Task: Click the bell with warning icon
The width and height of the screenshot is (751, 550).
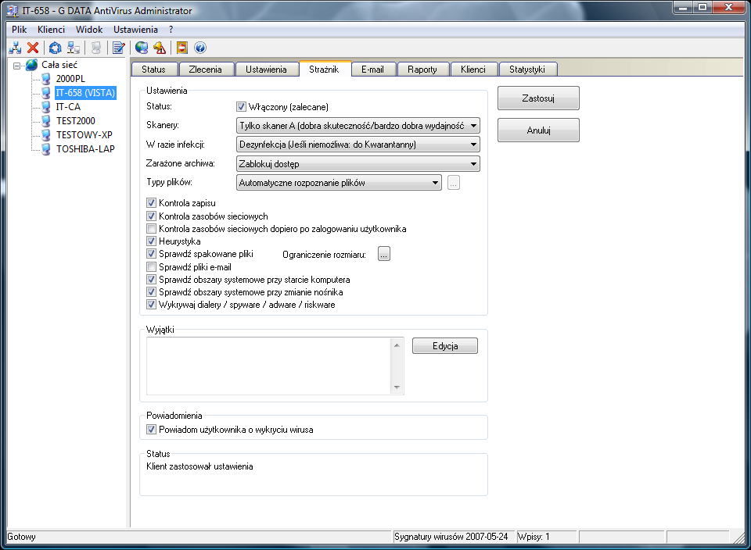Action: coord(160,48)
